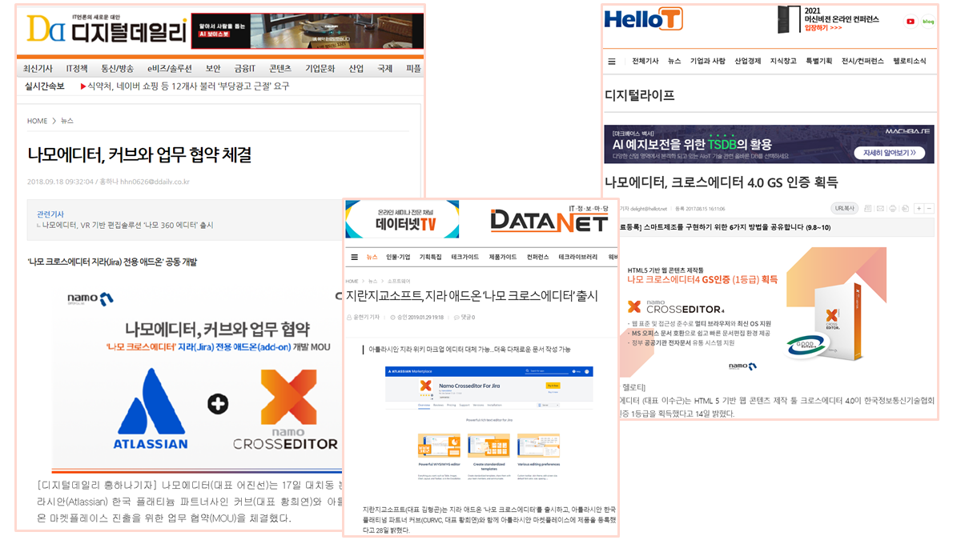Select 기획특집 on Datanet nav bar
This screenshot has width=961, height=540.
pos(431,257)
